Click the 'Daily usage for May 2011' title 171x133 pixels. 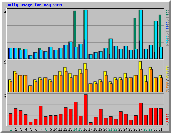[34, 5]
